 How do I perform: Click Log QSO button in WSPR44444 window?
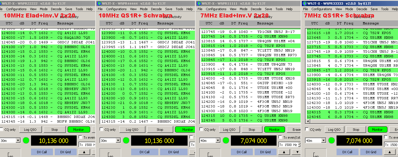pyautogui.click(x=132, y=130)
